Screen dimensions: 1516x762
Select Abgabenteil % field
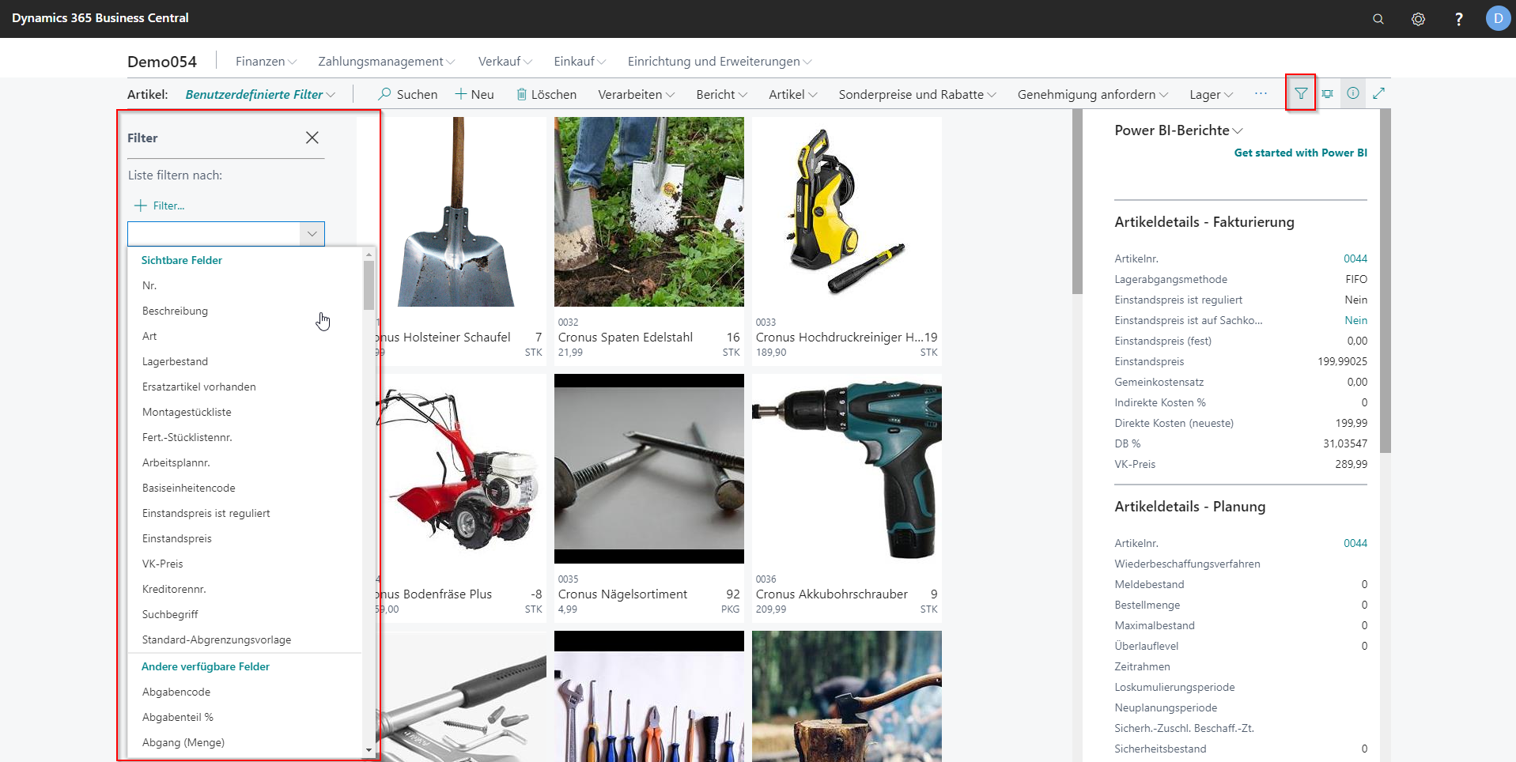point(246,717)
